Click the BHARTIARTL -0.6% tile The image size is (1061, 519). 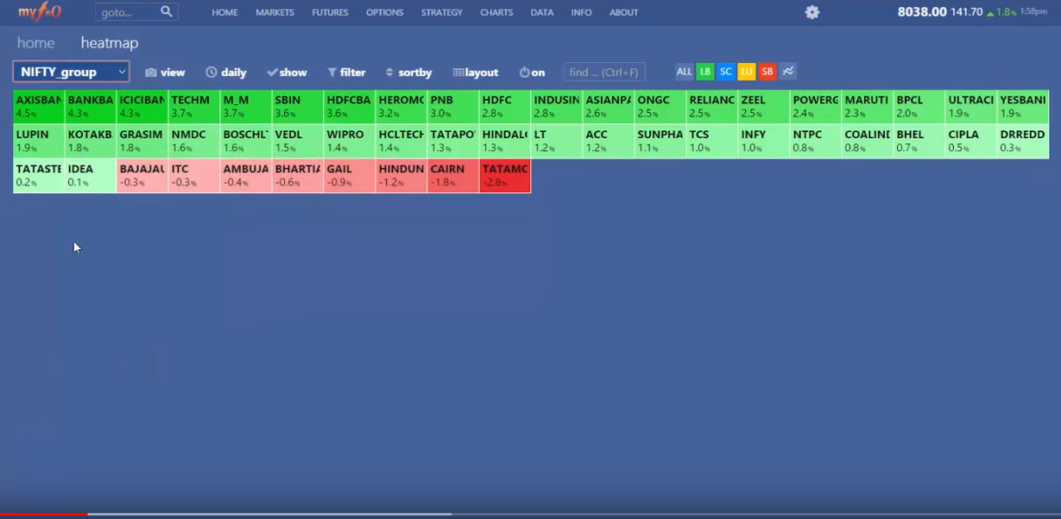click(298, 176)
